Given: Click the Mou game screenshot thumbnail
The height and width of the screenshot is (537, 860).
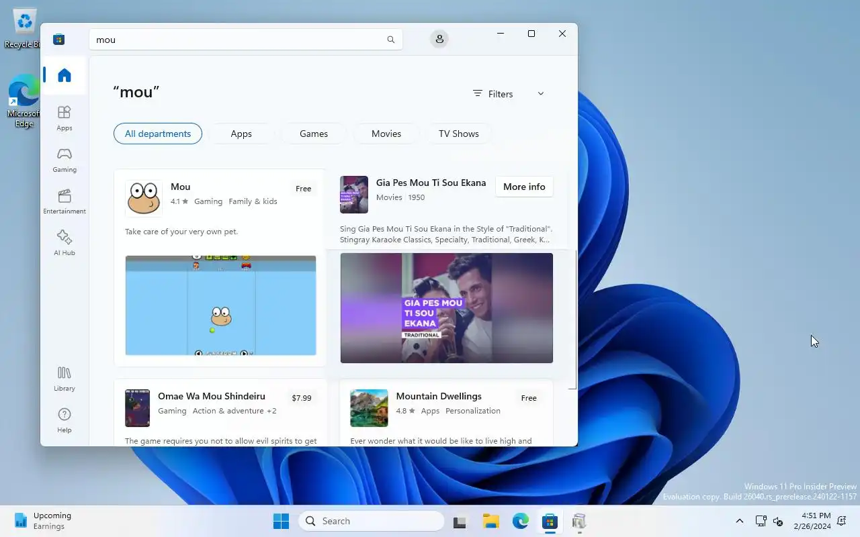Looking at the screenshot, I should [x=220, y=305].
